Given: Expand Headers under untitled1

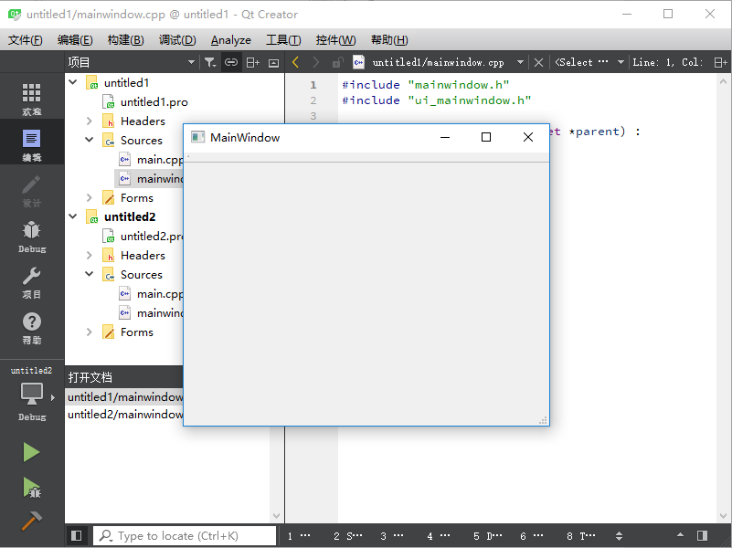Looking at the screenshot, I should click(90, 121).
